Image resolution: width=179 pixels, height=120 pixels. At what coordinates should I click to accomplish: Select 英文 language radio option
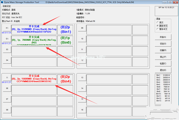point(158,22)
